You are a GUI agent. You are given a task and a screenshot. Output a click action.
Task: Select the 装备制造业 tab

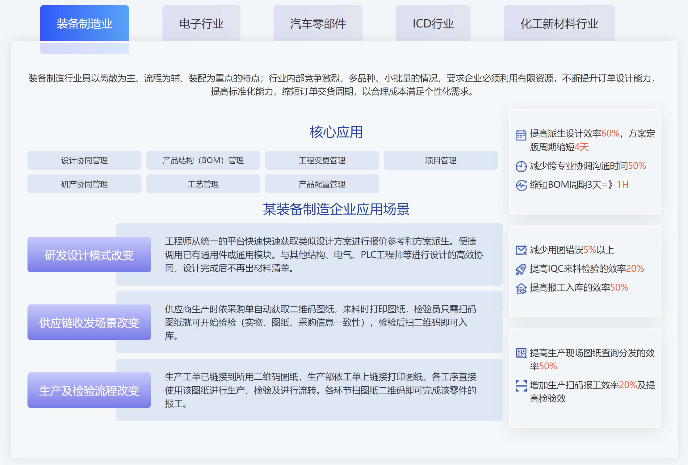pyautogui.click(x=84, y=23)
